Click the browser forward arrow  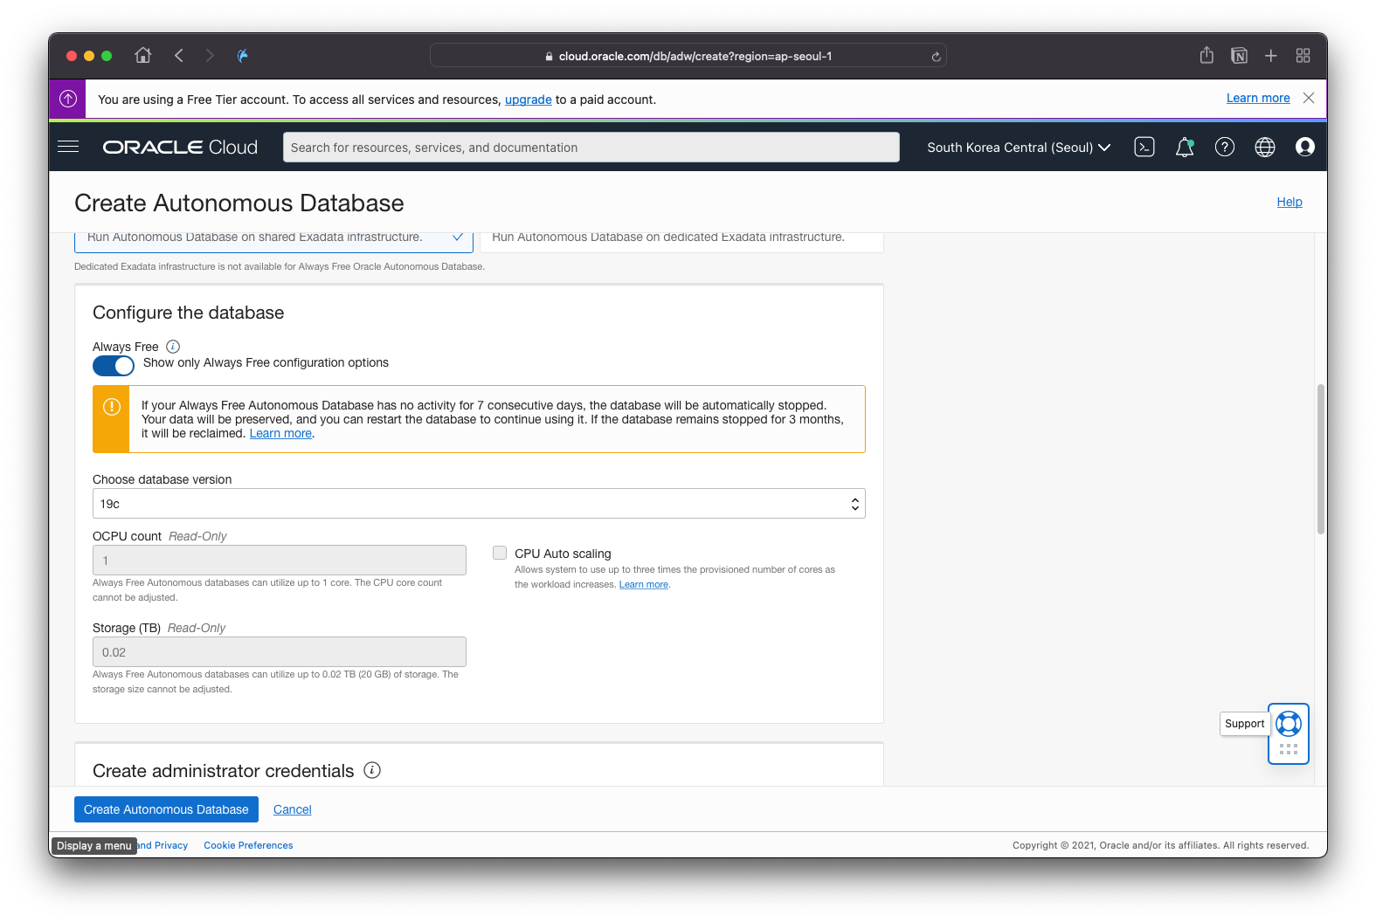point(210,56)
